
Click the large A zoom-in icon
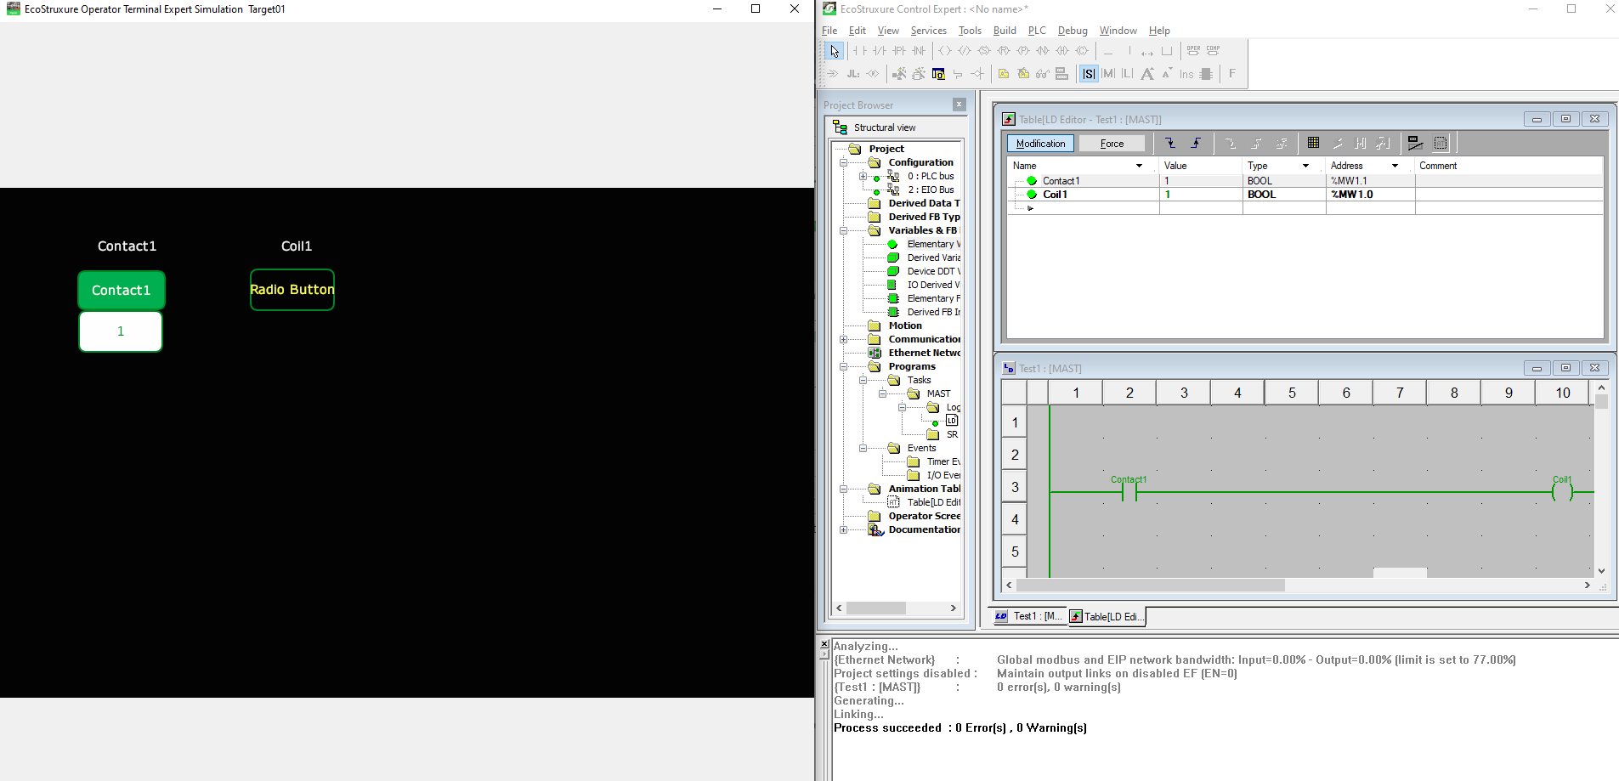1147,74
